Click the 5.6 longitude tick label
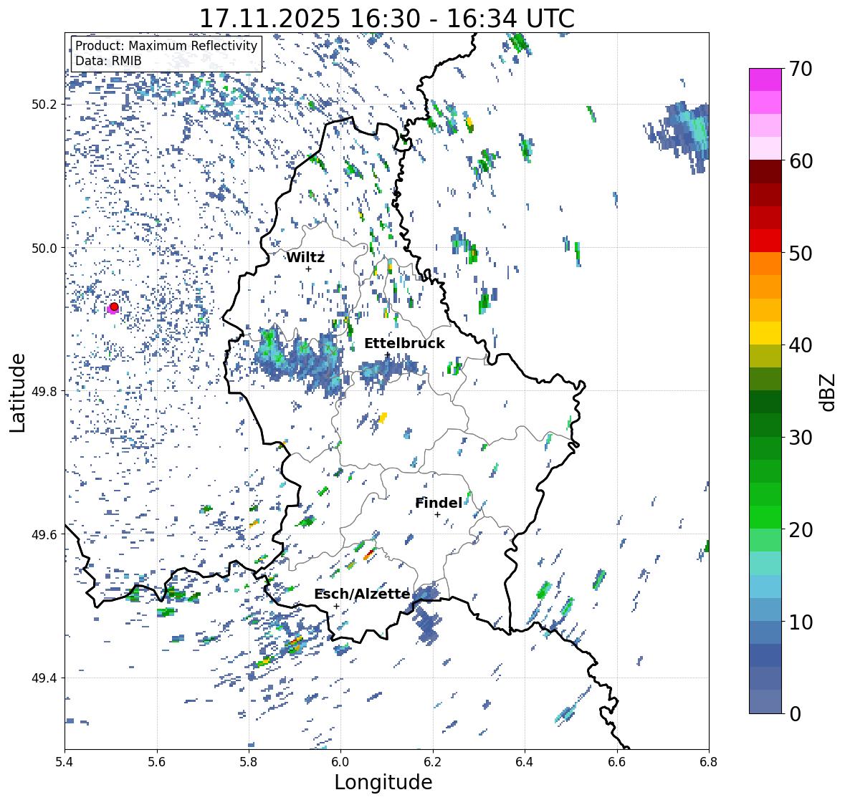Screen dimensions: 845x800 (x=157, y=761)
